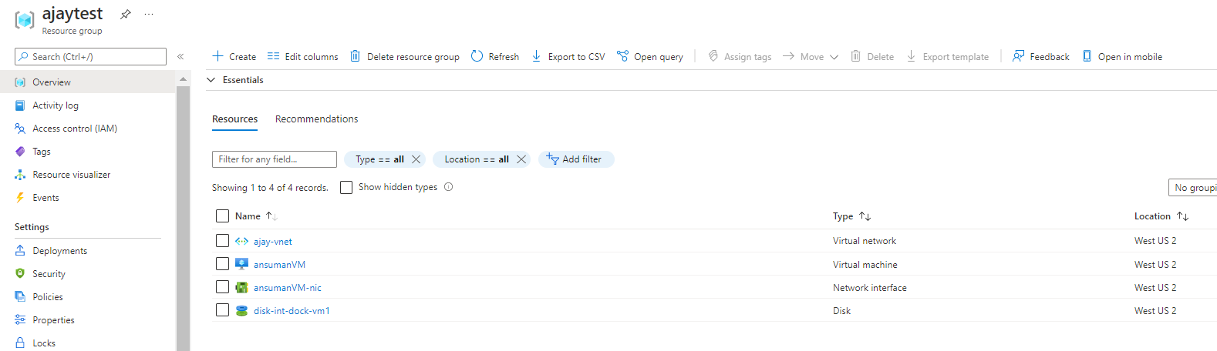Open Edit columns
Screen dimensions: 1217x351
point(302,56)
